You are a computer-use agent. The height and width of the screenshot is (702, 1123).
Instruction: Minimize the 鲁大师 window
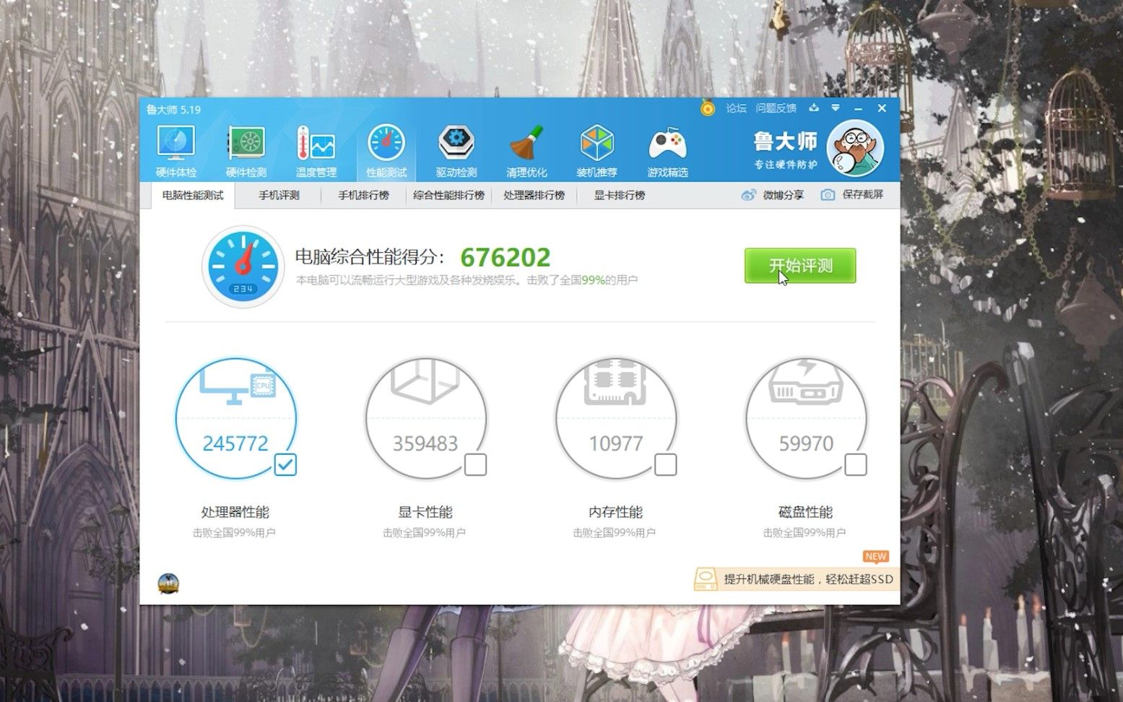(859, 108)
